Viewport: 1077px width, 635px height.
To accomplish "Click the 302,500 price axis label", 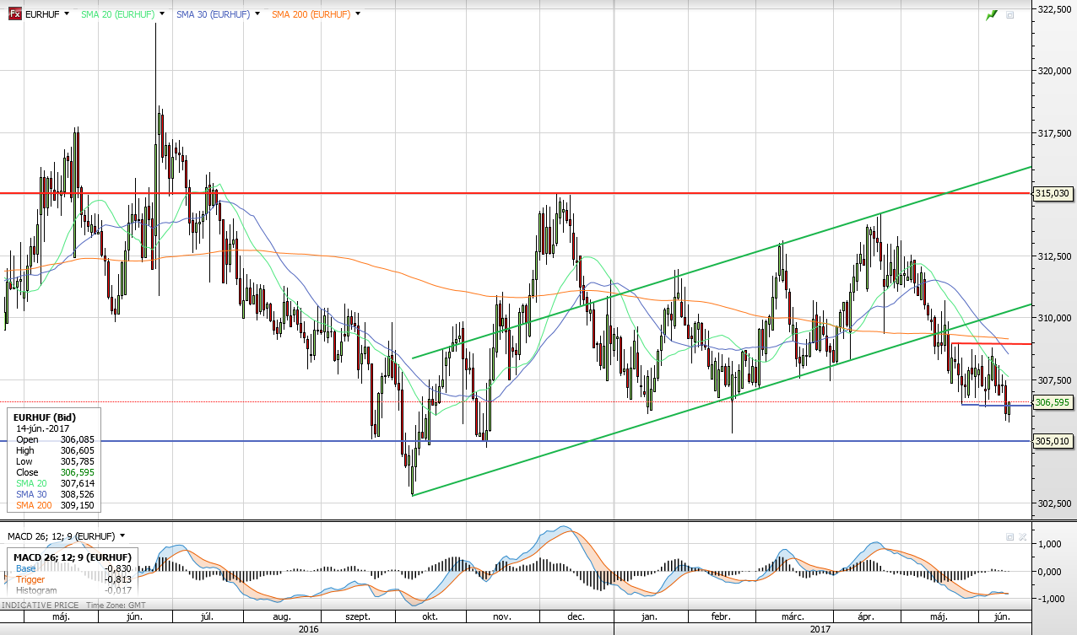I will 1053,503.
